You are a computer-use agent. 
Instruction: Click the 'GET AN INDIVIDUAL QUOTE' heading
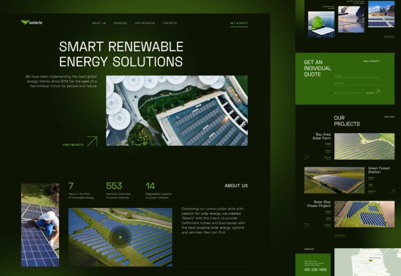(x=317, y=68)
